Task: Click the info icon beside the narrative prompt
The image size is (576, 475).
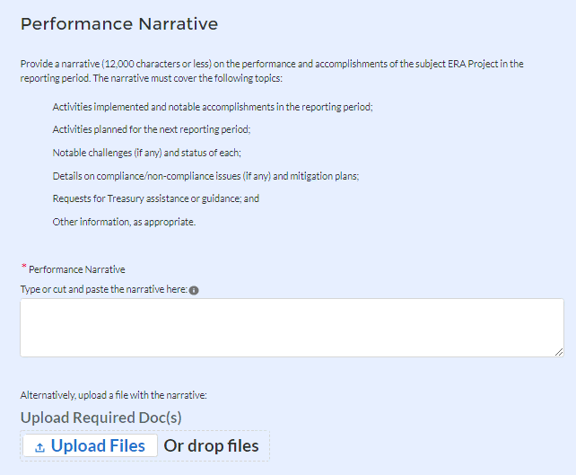Action: click(x=194, y=290)
